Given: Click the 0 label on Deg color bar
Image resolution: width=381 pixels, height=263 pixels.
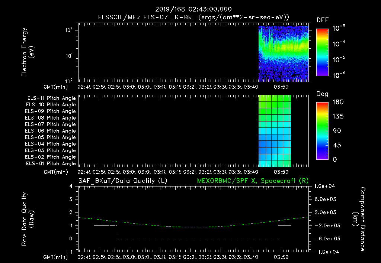Looking at the screenshot, I should point(335,159).
